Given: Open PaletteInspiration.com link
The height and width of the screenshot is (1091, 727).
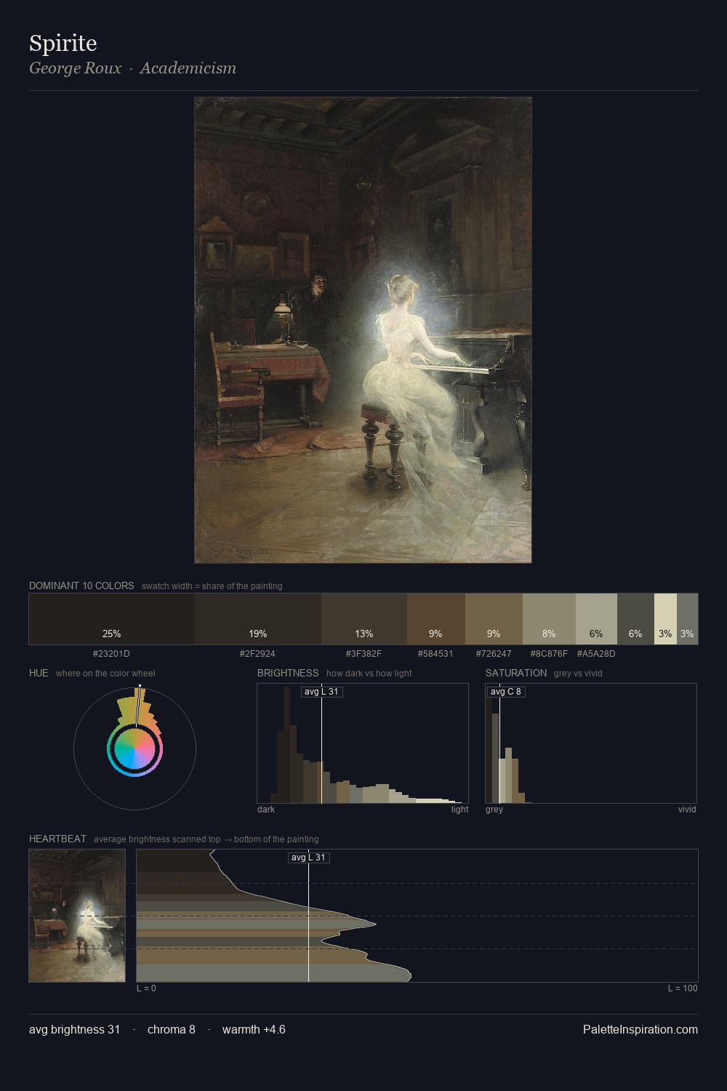Looking at the screenshot, I should pyautogui.click(x=640, y=1030).
